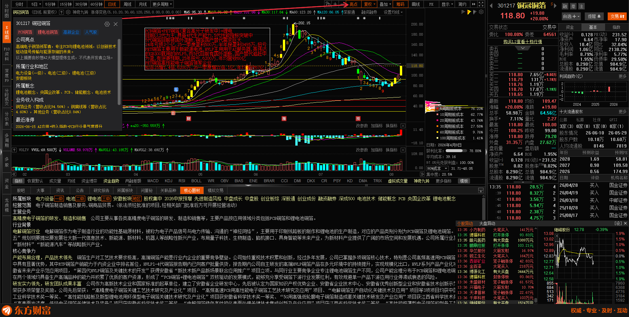
Task: Expand the 更多周期 period dropdown
Action: 162,4
